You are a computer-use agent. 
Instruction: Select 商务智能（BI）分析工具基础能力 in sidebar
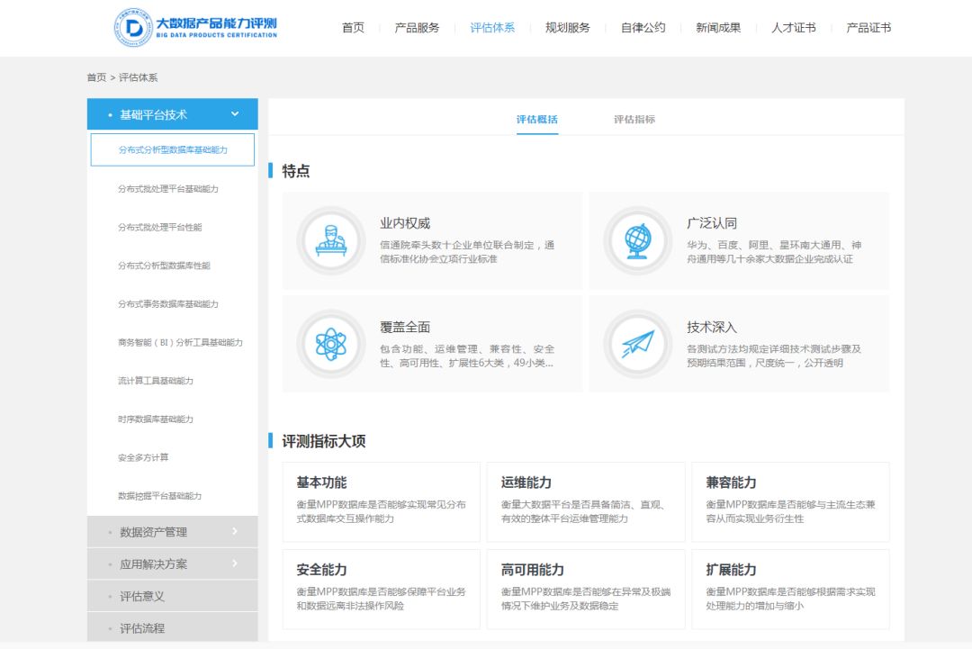[180, 343]
